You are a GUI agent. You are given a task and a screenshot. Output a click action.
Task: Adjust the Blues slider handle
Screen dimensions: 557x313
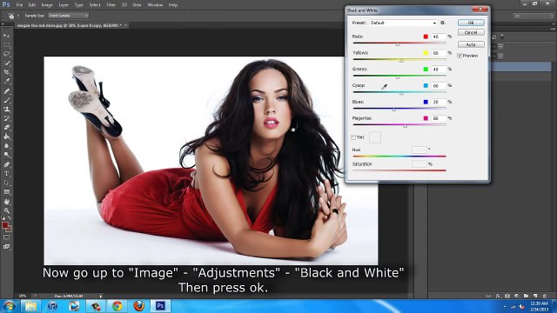pos(393,110)
